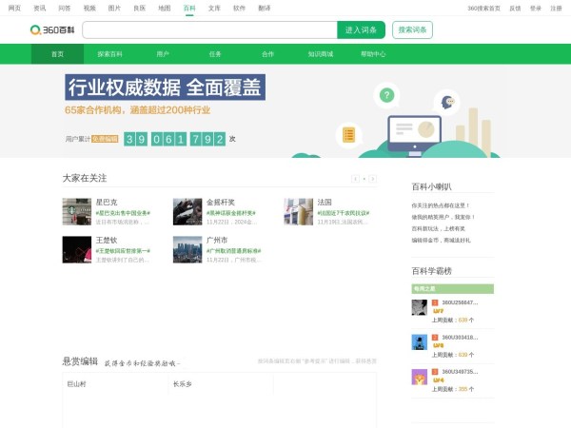This screenshot has width=571, height=428.
Task: Click the 360百科 logo
Action: point(53,29)
